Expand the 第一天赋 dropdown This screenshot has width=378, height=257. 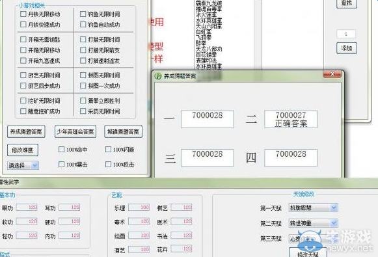[x=313, y=208]
